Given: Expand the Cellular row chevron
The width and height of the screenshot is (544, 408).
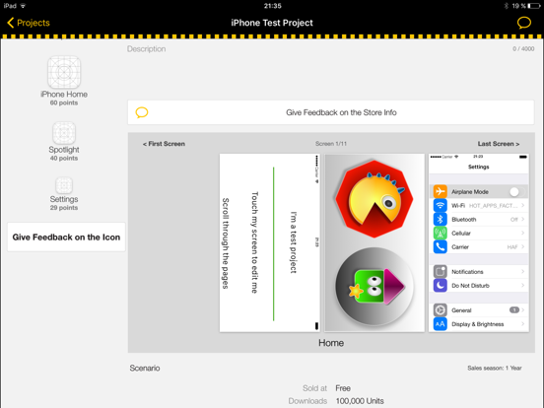Looking at the screenshot, I should pos(522,234).
